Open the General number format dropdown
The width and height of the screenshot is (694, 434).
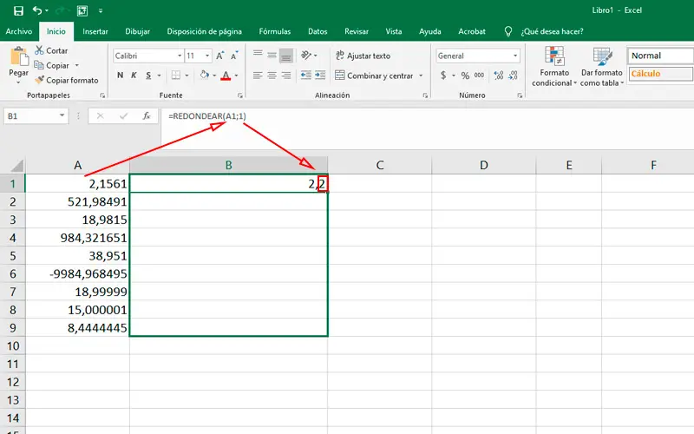(515, 56)
